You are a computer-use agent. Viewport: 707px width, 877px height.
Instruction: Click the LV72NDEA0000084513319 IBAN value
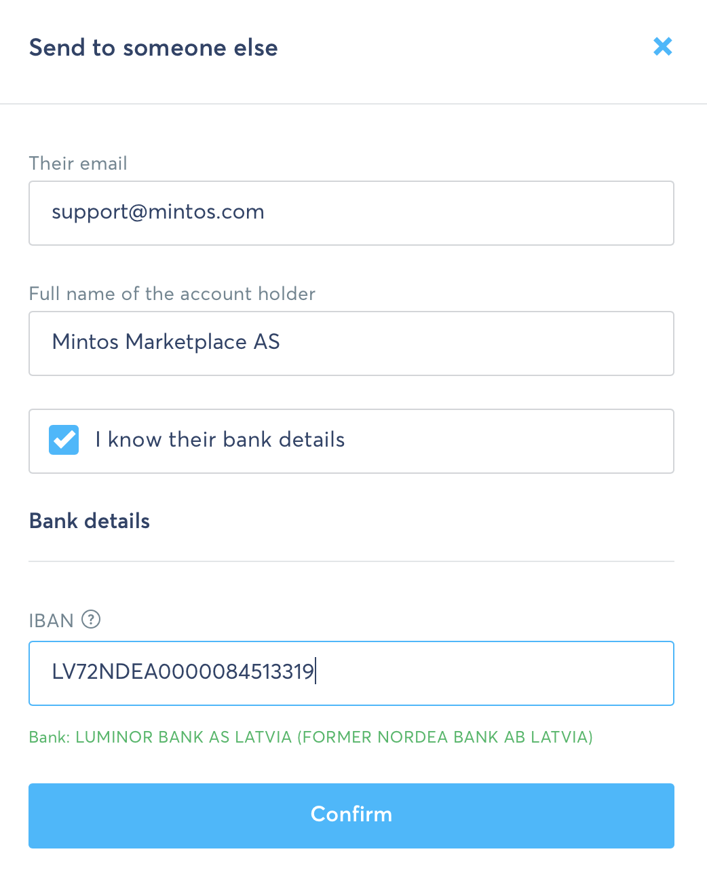[x=183, y=672]
